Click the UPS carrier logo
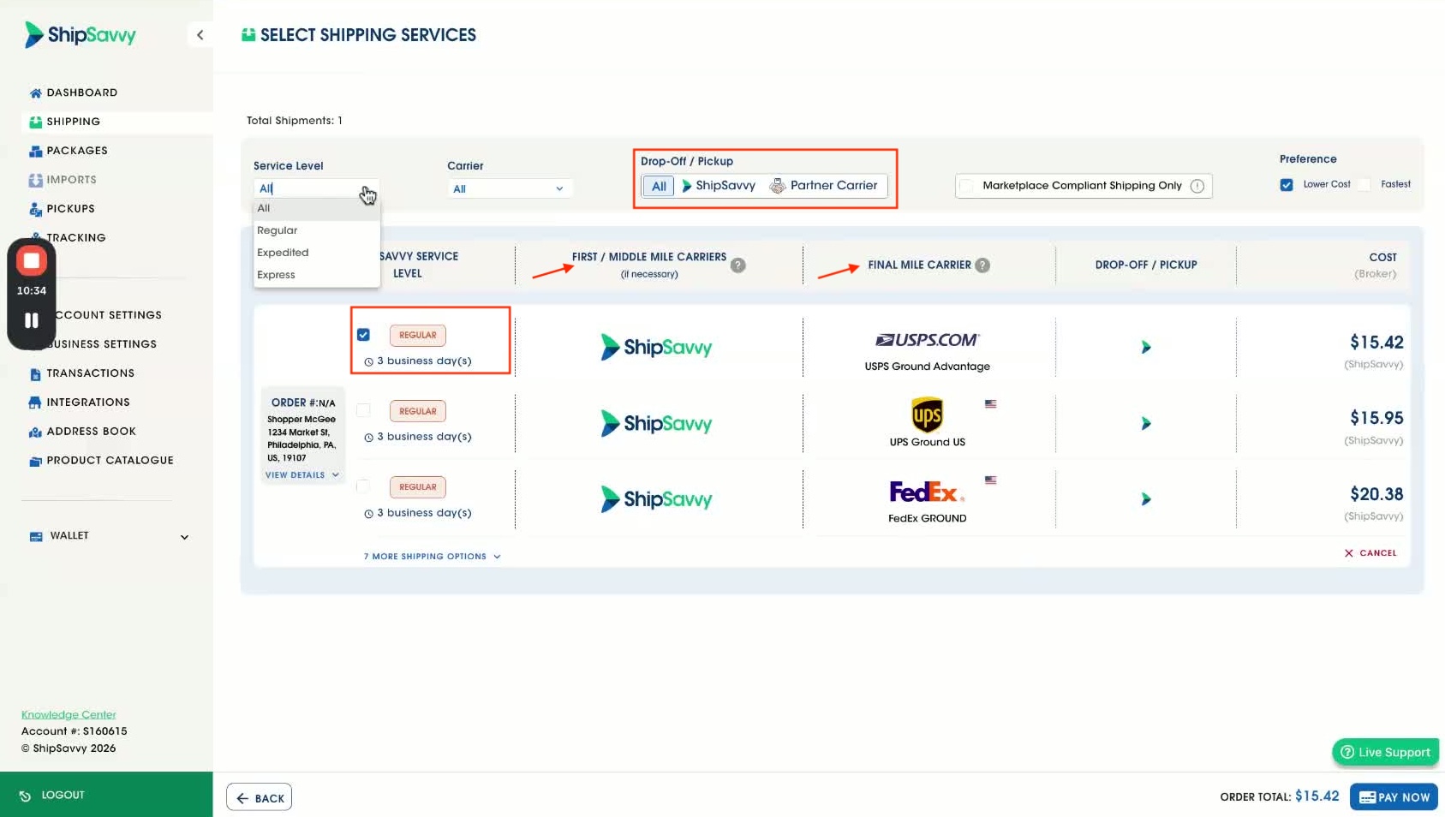 tap(927, 415)
